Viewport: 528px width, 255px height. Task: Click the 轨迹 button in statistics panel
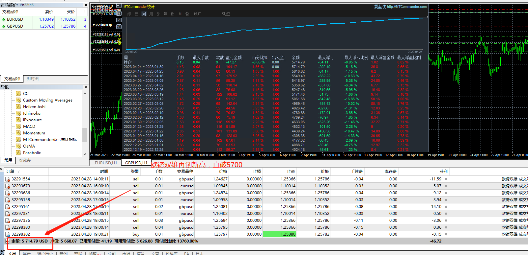coord(226,14)
